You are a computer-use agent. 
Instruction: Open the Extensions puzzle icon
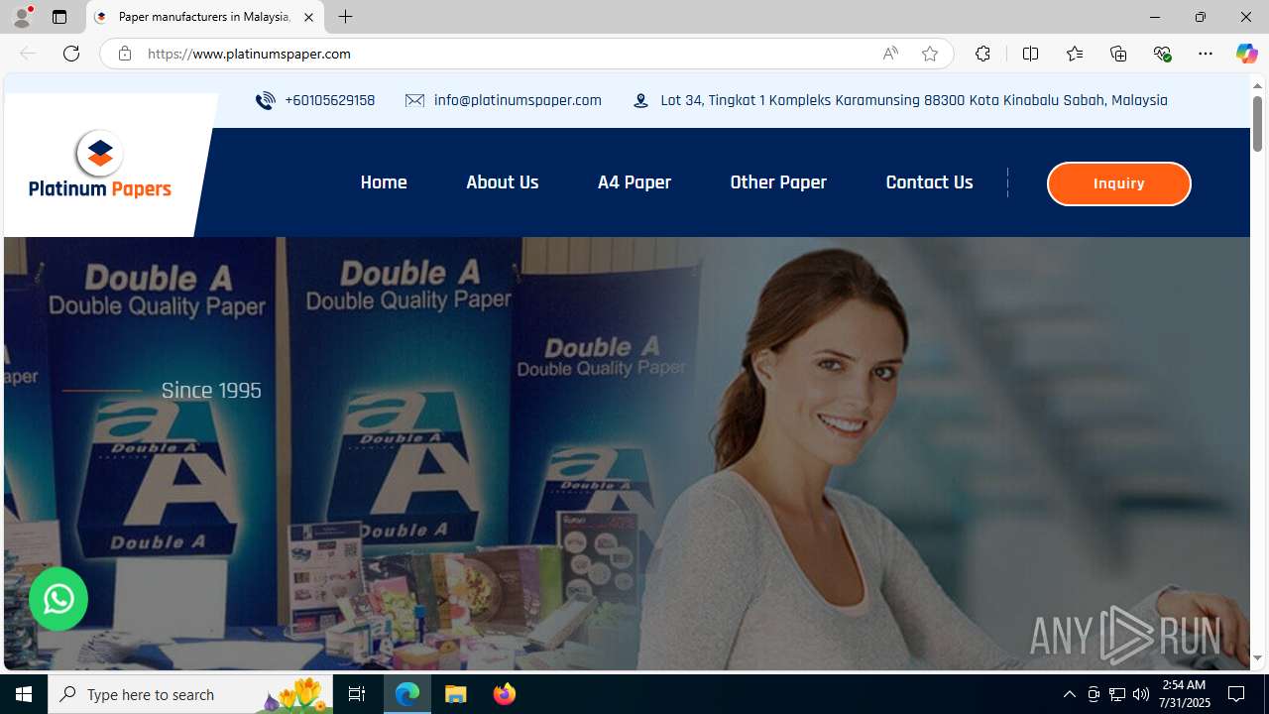point(982,54)
